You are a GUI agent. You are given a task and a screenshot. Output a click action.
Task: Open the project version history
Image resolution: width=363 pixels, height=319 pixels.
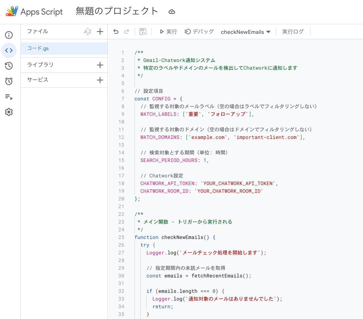tap(9, 65)
